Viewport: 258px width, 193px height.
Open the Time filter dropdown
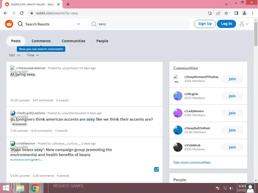click(x=33, y=55)
